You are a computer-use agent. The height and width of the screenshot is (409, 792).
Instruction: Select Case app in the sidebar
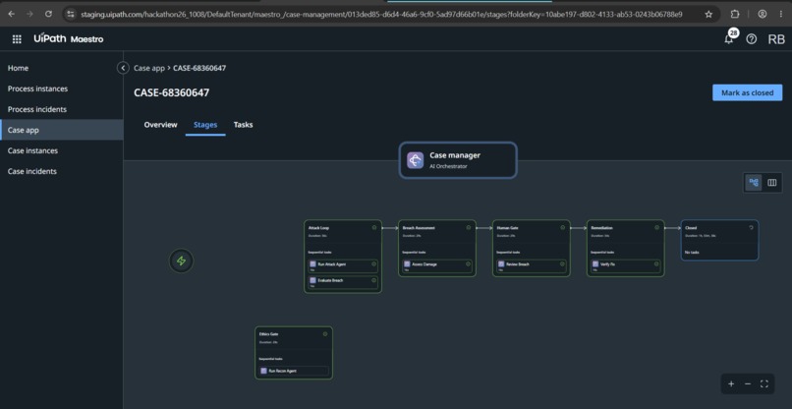click(x=62, y=130)
